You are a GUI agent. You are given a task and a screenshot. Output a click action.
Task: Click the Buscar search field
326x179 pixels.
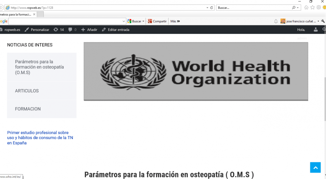point(254,8)
